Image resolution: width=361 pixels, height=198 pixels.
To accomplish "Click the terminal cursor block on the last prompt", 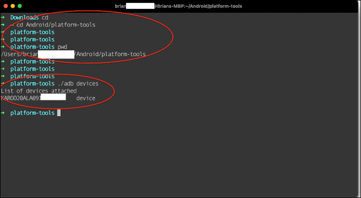I will (x=59, y=113).
